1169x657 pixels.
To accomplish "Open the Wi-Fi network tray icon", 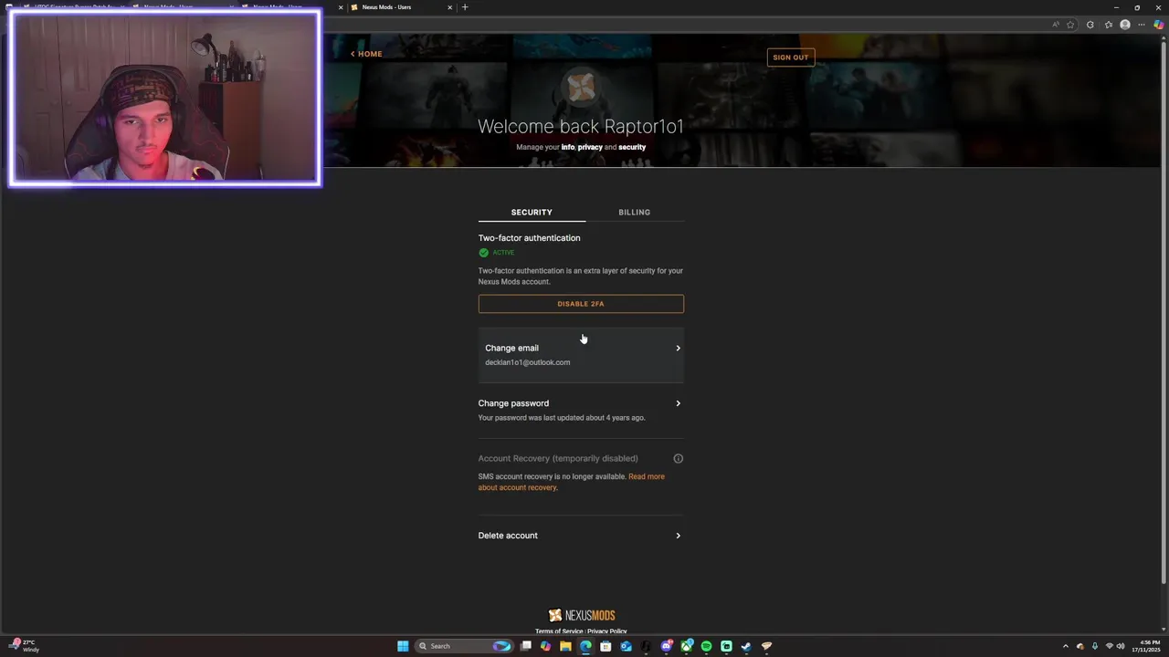I will pos(1110,646).
